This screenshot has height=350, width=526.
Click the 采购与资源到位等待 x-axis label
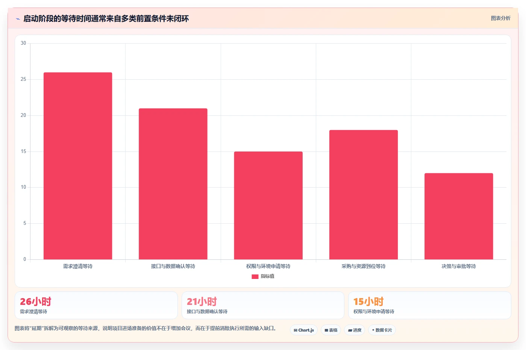[x=364, y=266]
